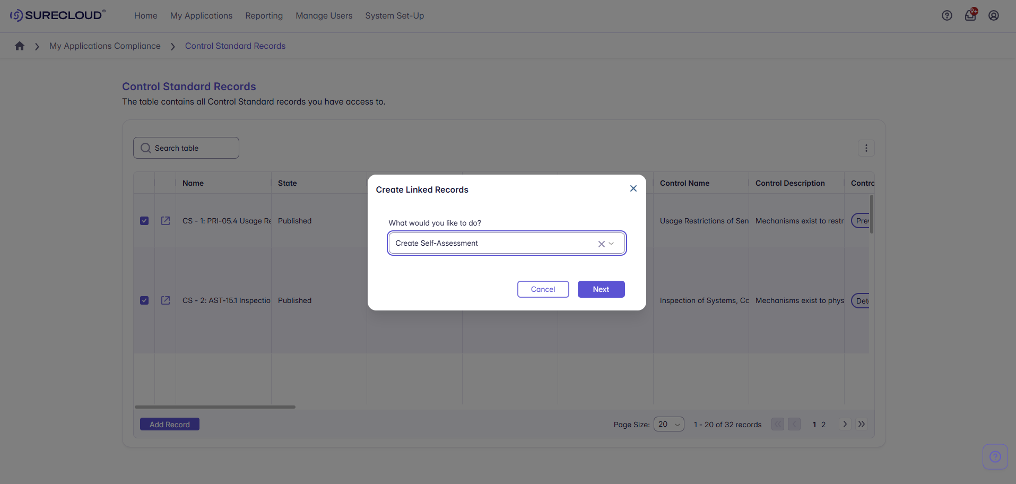Image resolution: width=1016 pixels, height=484 pixels.
Task: Open record CS - 1 via its link icon
Action: click(166, 221)
